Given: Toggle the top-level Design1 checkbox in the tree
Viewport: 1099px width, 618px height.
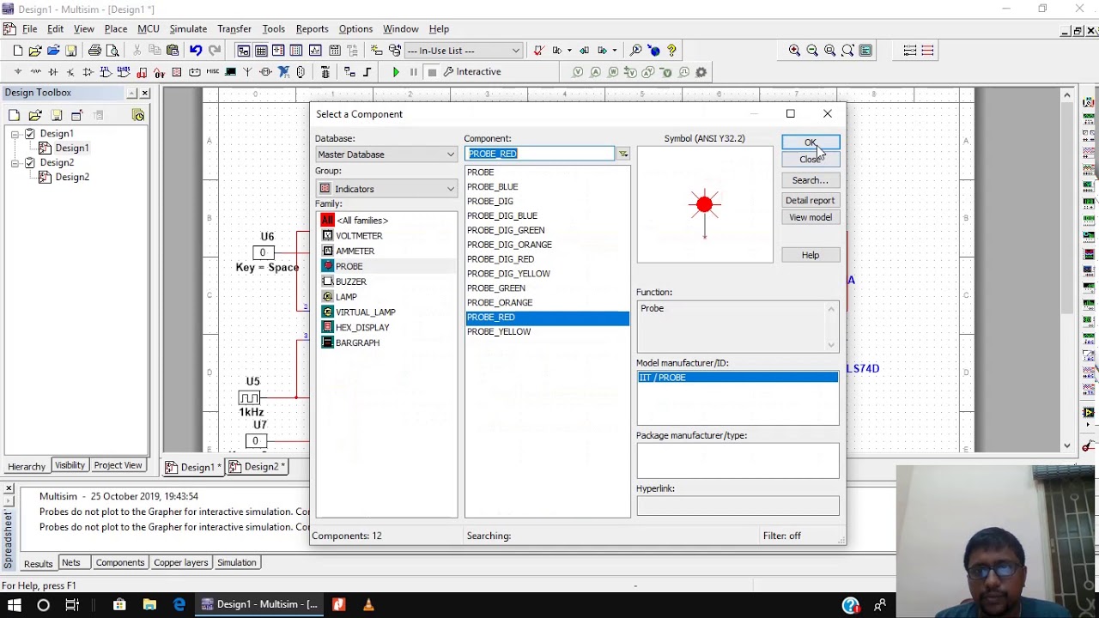Looking at the screenshot, I should click(30, 134).
